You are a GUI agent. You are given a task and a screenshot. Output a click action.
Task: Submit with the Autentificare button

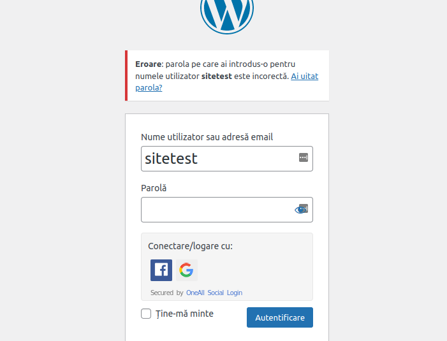click(280, 317)
